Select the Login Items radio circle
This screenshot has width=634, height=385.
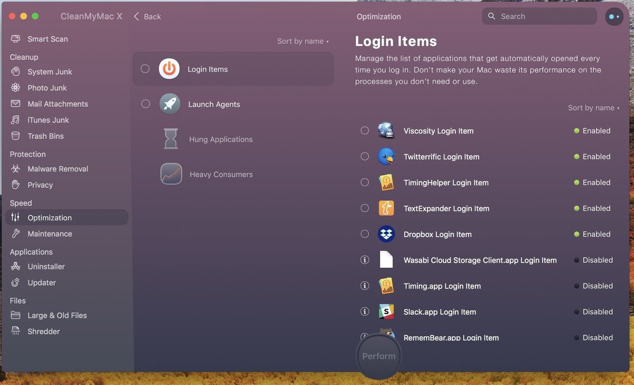click(145, 69)
